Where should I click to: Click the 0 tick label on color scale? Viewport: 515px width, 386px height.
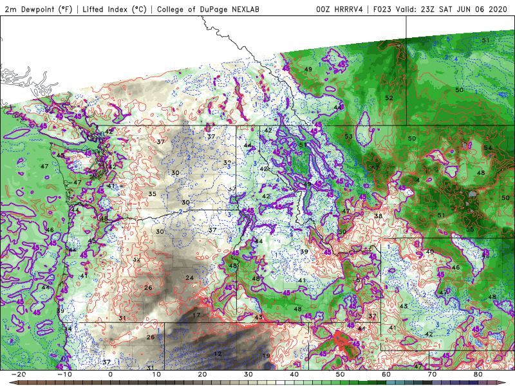[110, 374]
